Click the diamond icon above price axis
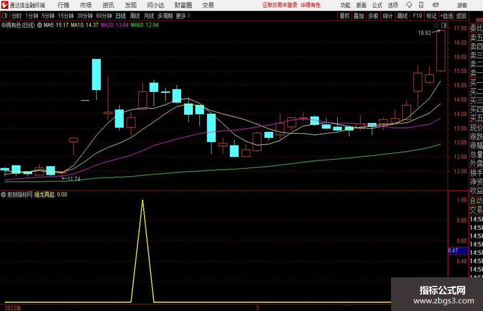Image resolution: width=483 pixels, height=311 pixels. pyautogui.click(x=436, y=25)
